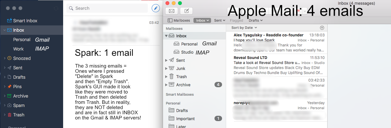Toggle Mailboxes sidebar in Apple Mail favorites bar
The height and width of the screenshot is (128, 391).
(x=179, y=20)
